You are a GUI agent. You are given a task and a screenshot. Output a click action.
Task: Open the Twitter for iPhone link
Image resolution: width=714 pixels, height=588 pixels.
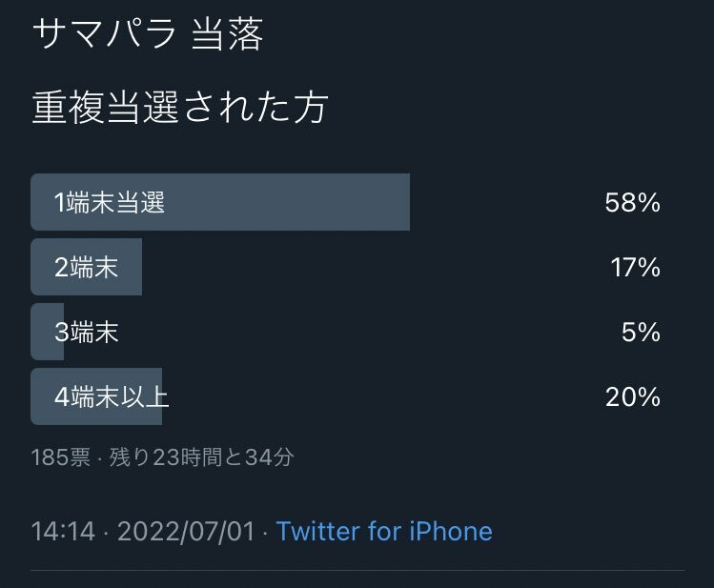pos(384,531)
